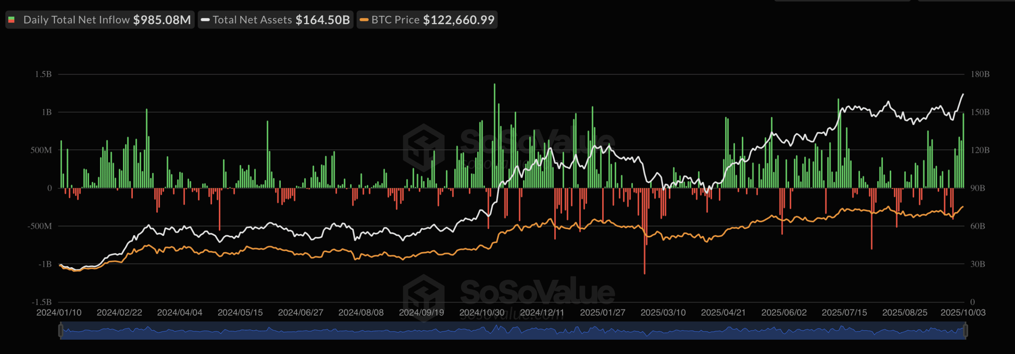Click the lower SoSoValue hexagon logo watermark
Viewport: 1015px width, 354px height.
tap(423, 295)
